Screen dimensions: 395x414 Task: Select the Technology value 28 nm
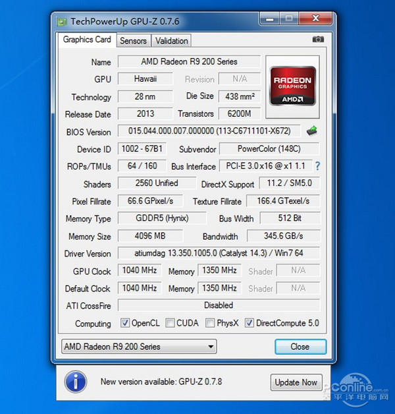coord(145,96)
